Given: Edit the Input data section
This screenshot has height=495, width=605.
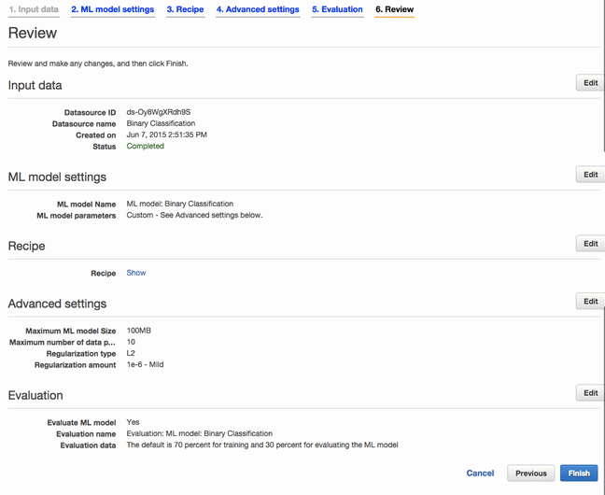Looking at the screenshot, I should tap(590, 83).
